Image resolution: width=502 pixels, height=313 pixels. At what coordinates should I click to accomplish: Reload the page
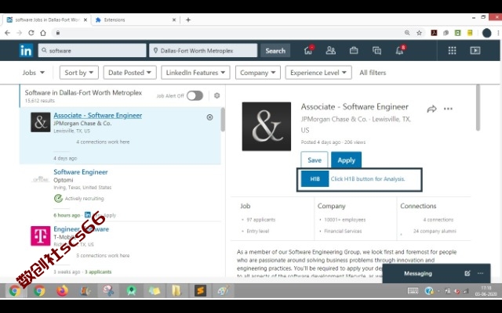click(x=31, y=33)
